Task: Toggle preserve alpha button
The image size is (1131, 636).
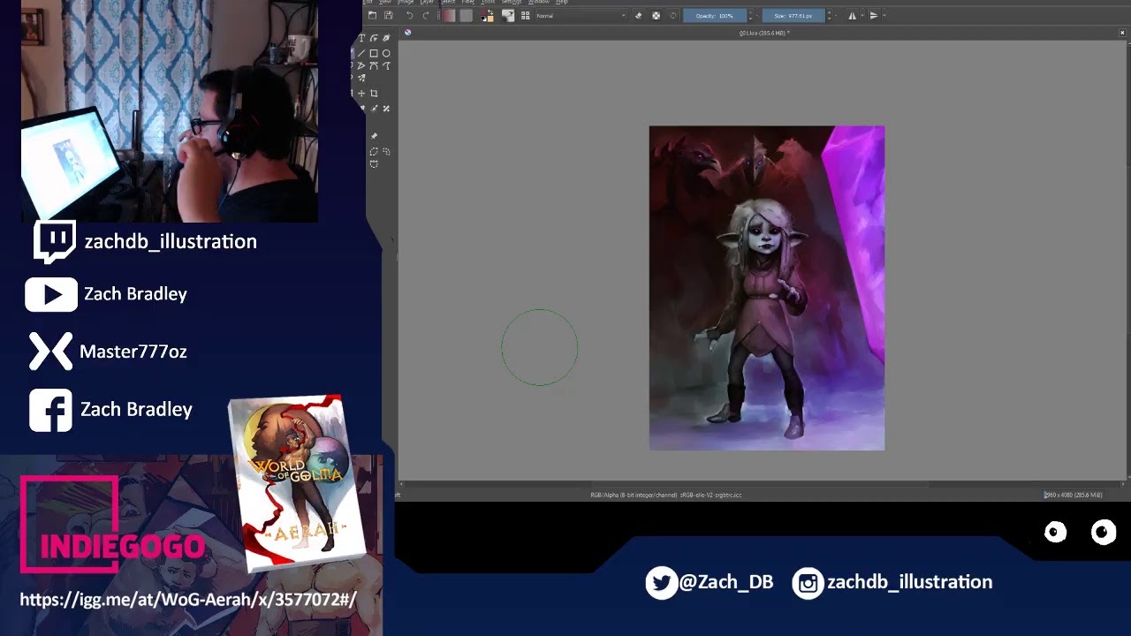Action: coord(656,16)
